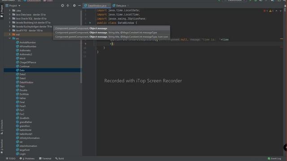Toggle the Favorites side tool window tab
This screenshot has height=161, width=287.
[2, 146]
